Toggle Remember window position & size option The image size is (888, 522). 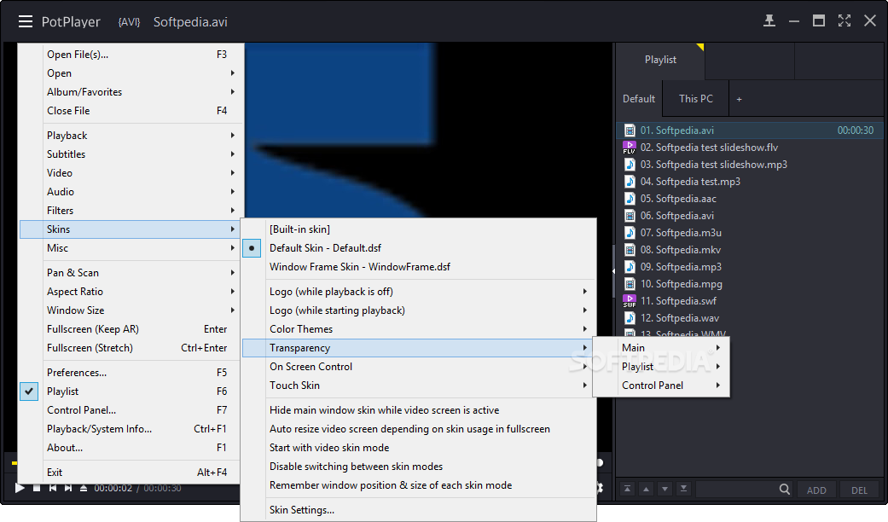coord(419,485)
